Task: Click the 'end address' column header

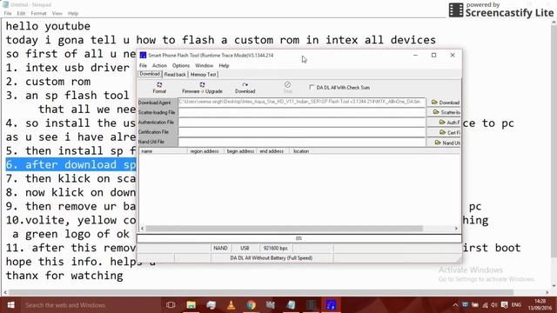Action: coord(272,151)
